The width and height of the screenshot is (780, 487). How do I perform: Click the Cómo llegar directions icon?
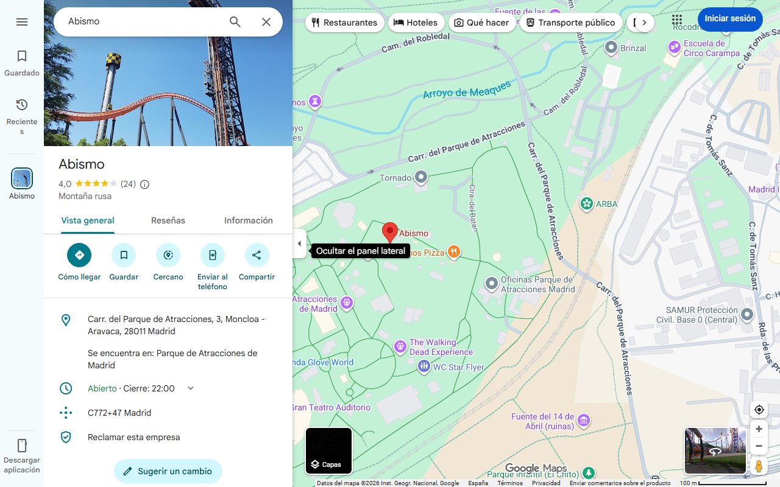79,255
